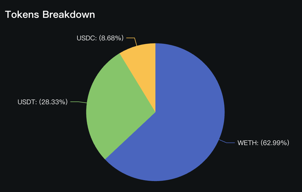This screenshot has height=192, width=302.
Task: Click the boundary between USDT and WETH slices
Action: pos(130,135)
